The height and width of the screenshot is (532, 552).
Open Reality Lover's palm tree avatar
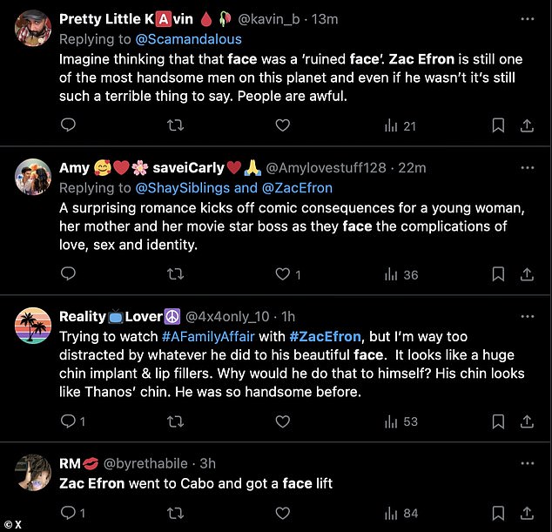pyautogui.click(x=33, y=326)
